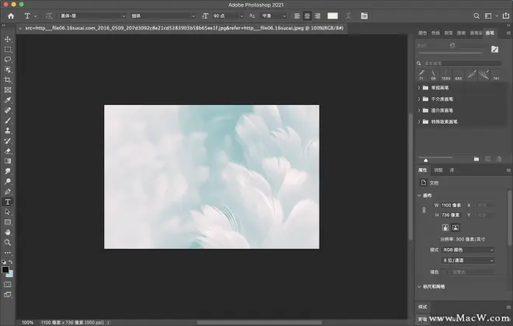Select the Crop tool
513x326 pixels.
pyautogui.click(x=8, y=80)
